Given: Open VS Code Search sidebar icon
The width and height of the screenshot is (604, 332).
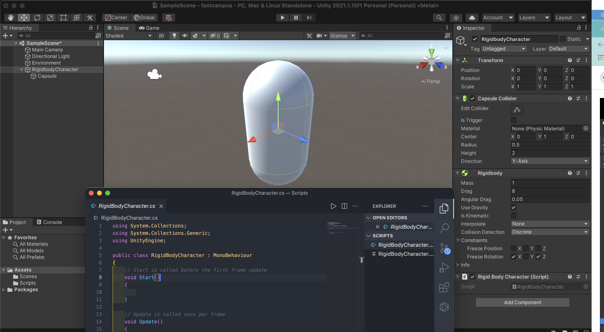Looking at the screenshot, I should (444, 228).
